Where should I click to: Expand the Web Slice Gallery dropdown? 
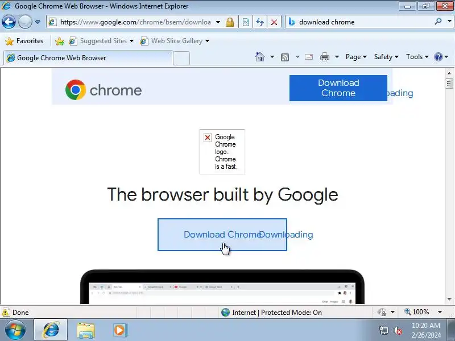[207, 41]
